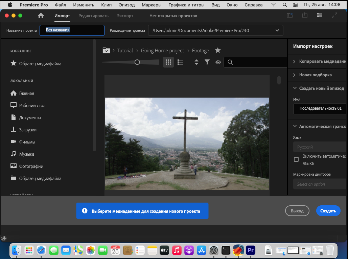
Task: Add Footage folder to favorites with star
Action: point(218,50)
